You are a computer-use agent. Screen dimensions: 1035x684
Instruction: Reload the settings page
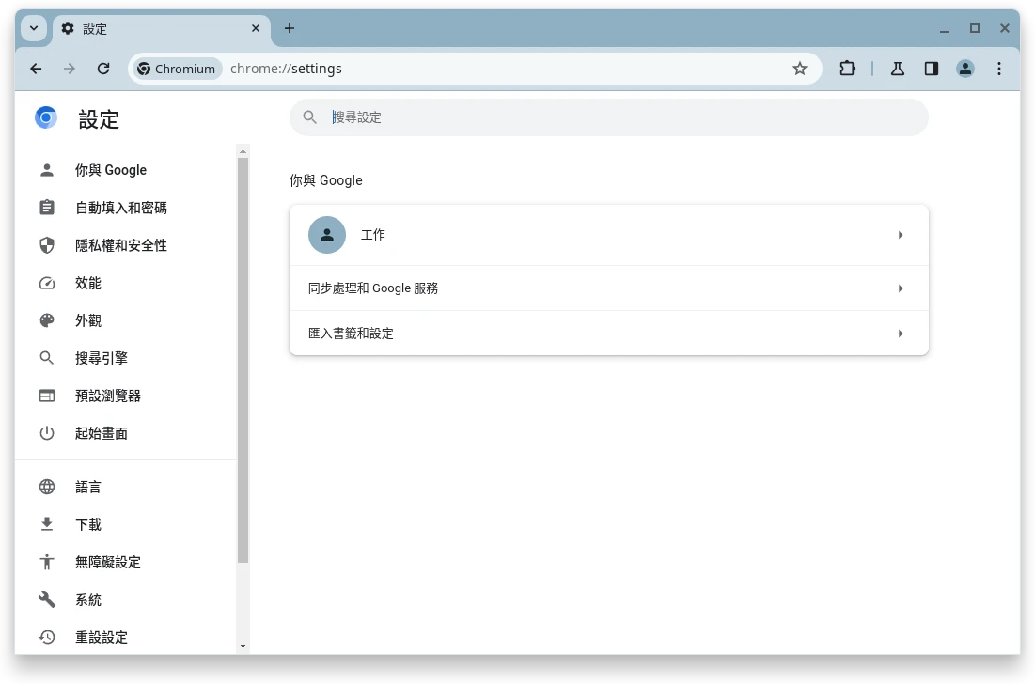tap(103, 69)
